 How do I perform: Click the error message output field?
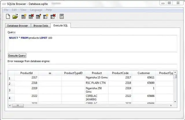[92, 66]
